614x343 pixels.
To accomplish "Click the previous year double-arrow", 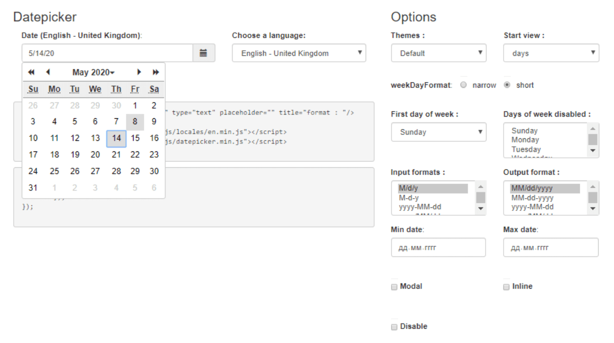I will (31, 72).
